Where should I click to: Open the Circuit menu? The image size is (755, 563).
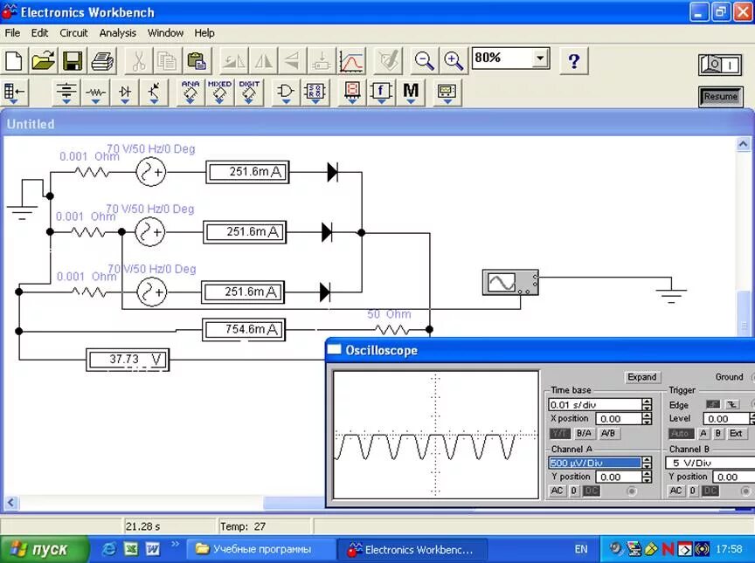[73, 33]
